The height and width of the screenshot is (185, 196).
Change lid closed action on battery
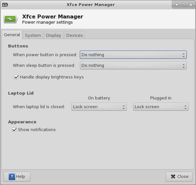point(99,107)
